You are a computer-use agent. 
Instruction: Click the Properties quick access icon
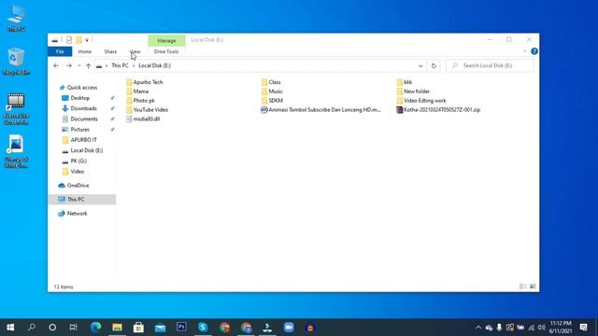point(69,40)
